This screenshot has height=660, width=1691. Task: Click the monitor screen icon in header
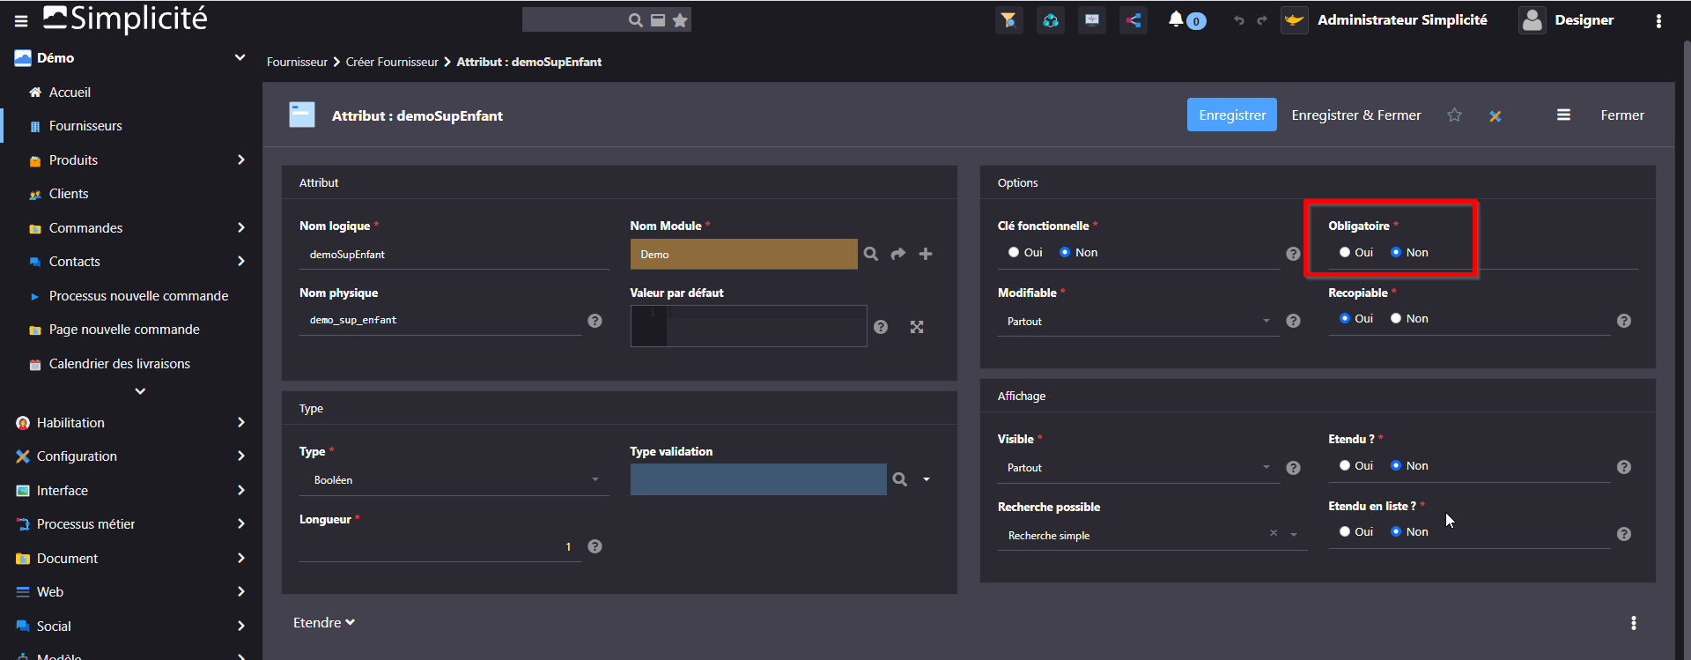[x=1092, y=19]
